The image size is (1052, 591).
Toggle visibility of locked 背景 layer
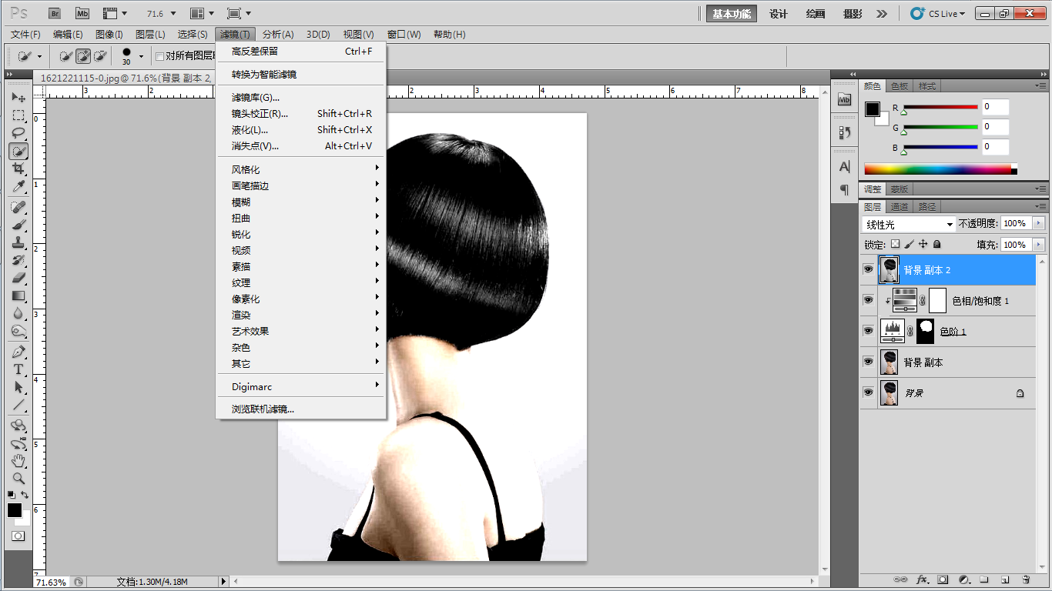pos(868,392)
